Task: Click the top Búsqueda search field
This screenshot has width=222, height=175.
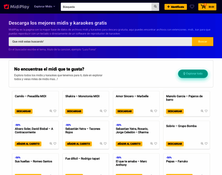Action: 106,7
